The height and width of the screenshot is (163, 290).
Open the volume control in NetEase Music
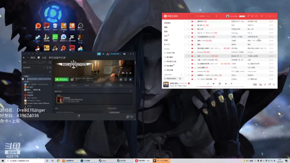pyautogui.click(x=265, y=84)
